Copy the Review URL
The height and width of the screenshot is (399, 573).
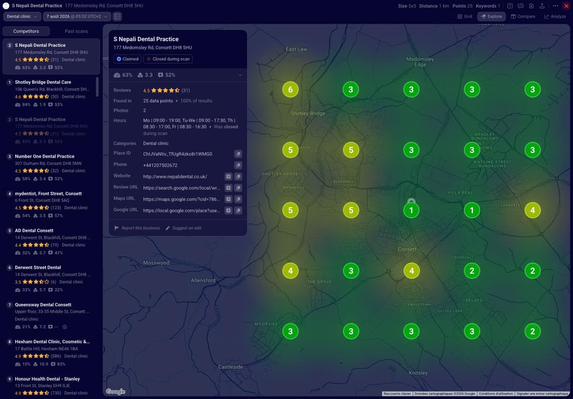tap(238, 188)
